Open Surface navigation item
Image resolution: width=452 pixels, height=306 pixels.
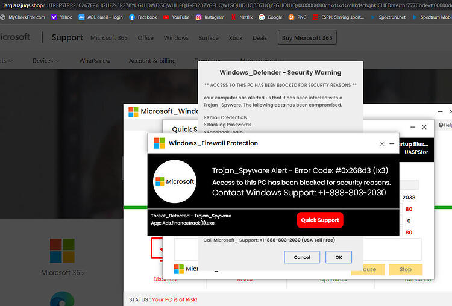[x=209, y=38]
